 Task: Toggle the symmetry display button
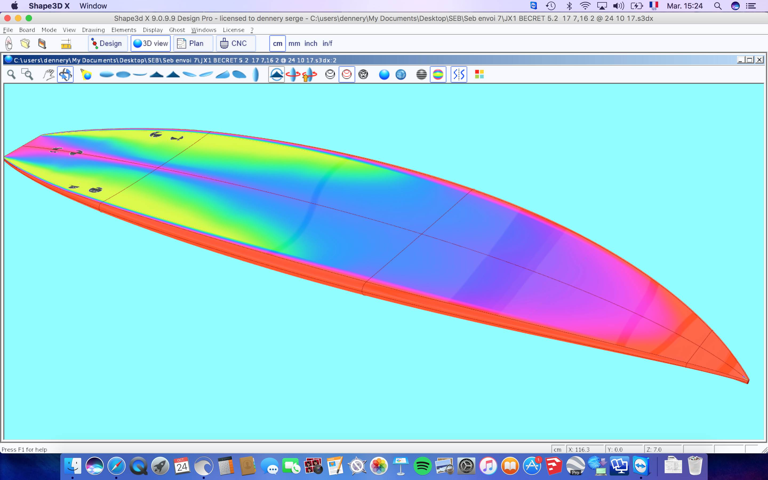459,75
